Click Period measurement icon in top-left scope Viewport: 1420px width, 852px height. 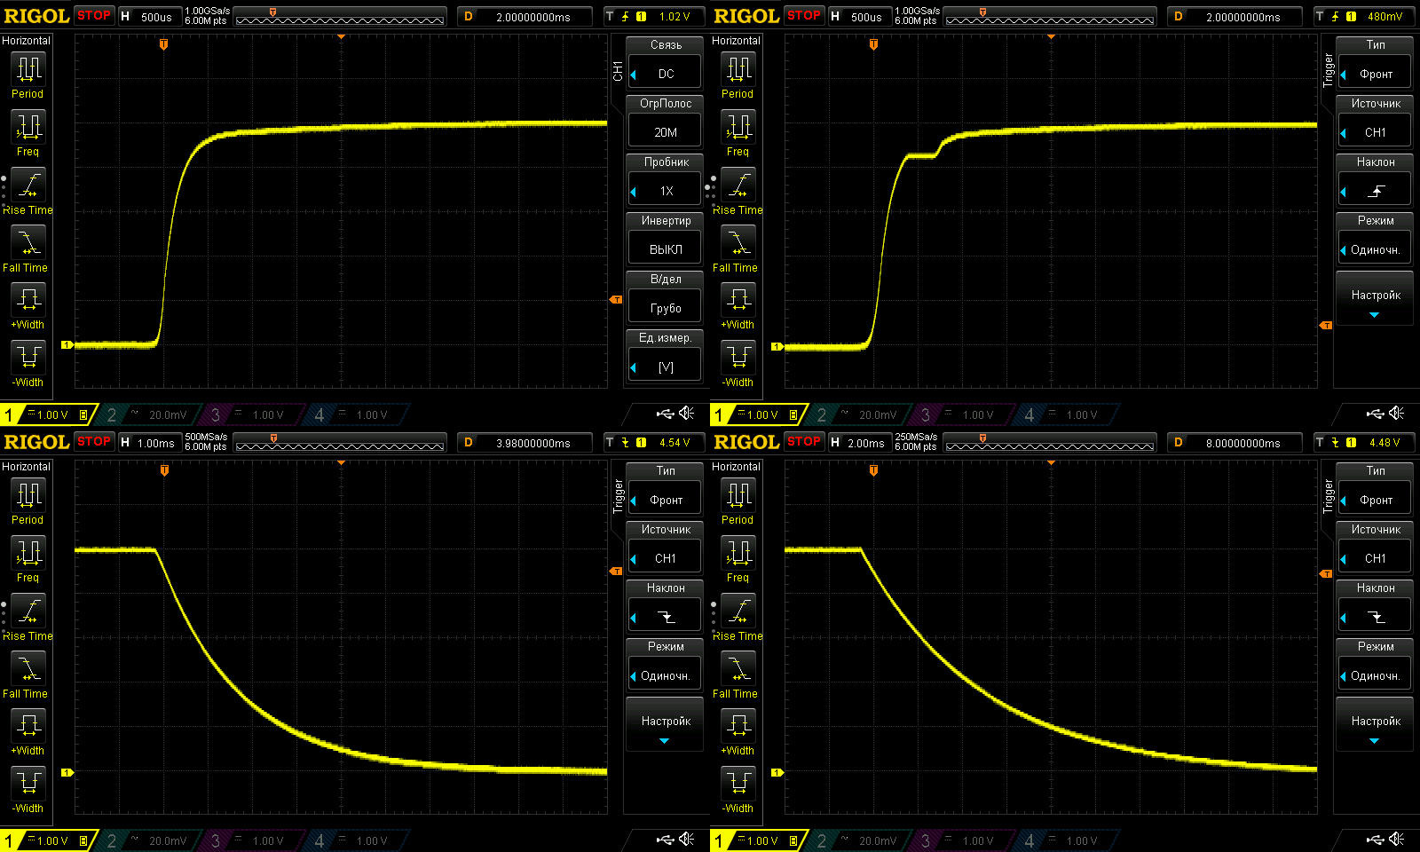point(28,69)
